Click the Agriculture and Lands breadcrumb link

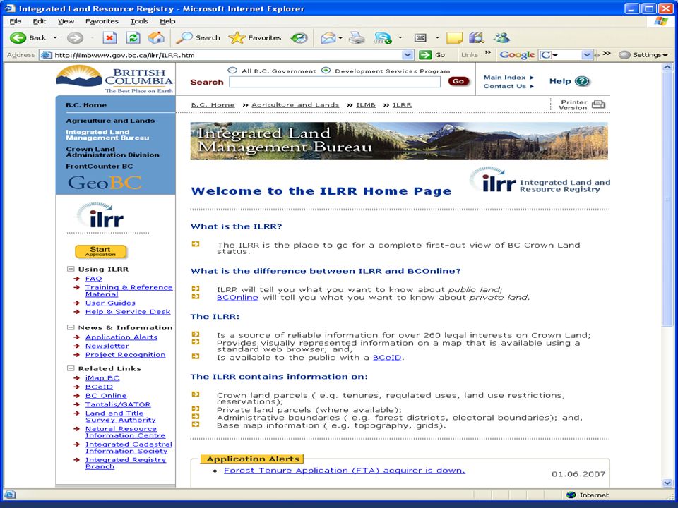[295, 105]
